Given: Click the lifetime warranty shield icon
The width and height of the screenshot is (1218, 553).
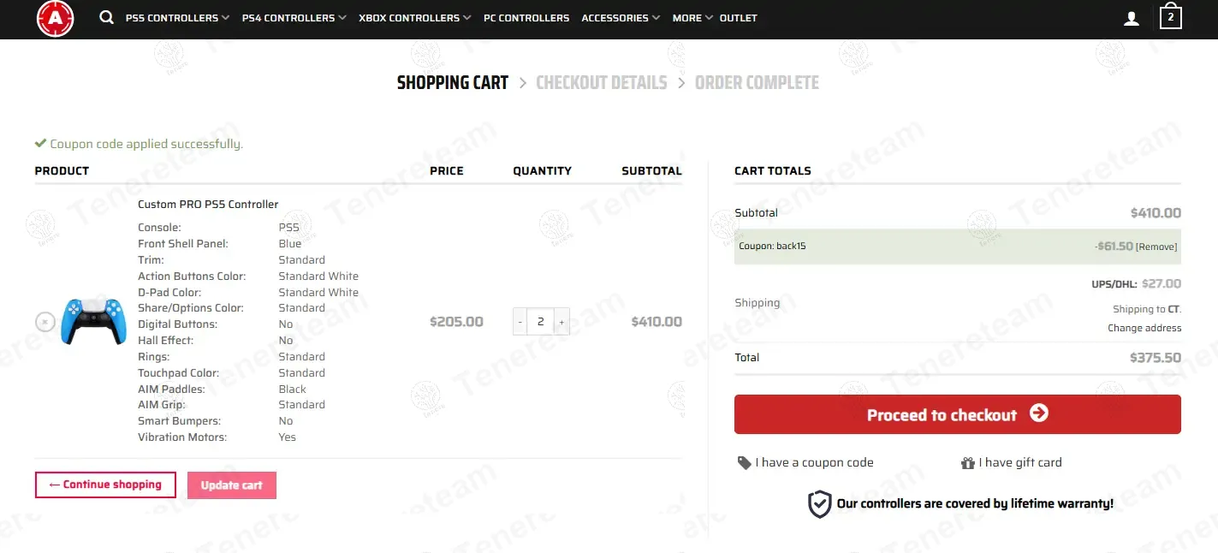Looking at the screenshot, I should click(819, 504).
